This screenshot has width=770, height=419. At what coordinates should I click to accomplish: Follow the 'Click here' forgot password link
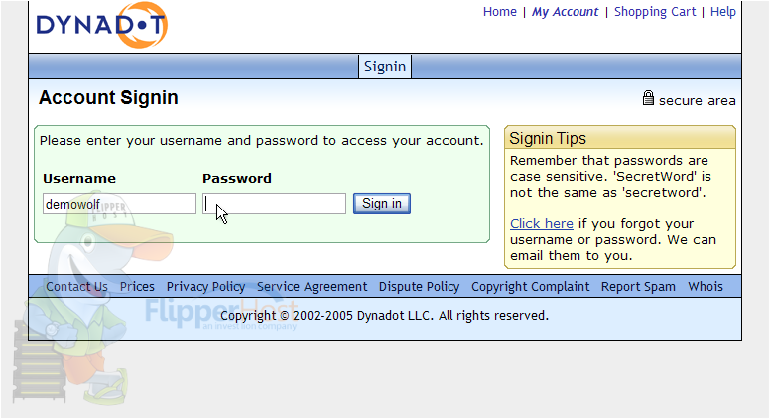click(x=541, y=224)
